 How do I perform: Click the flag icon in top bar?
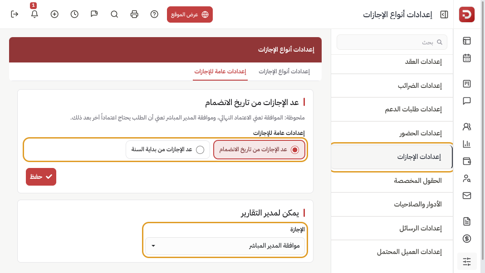(x=94, y=14)
